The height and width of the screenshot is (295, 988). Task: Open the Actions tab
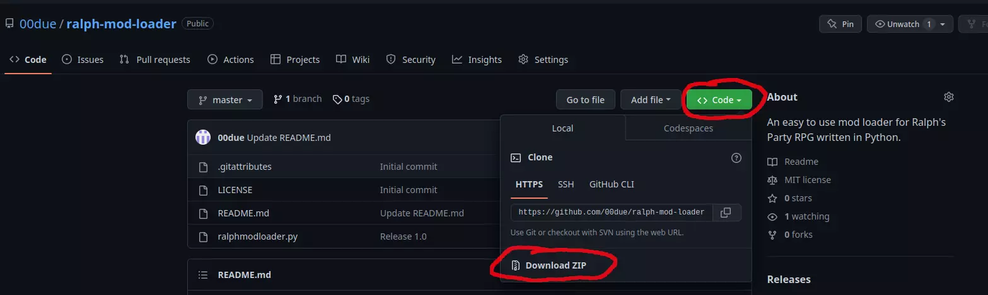click(x=231, y=59)
